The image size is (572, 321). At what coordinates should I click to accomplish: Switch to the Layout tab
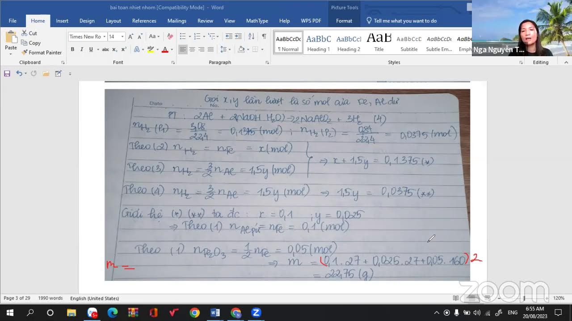point(113,21)
